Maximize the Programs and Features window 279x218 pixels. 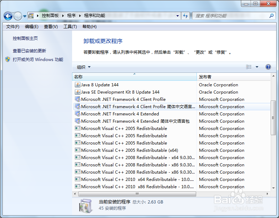coord(255,3)
